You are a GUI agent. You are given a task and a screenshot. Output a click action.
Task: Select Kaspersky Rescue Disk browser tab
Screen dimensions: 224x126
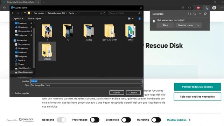[x=21, y=2]
